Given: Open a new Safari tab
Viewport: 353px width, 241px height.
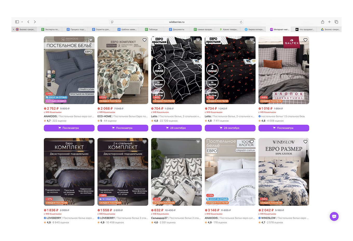Looking at the screenshot, I should pos(329,22).
